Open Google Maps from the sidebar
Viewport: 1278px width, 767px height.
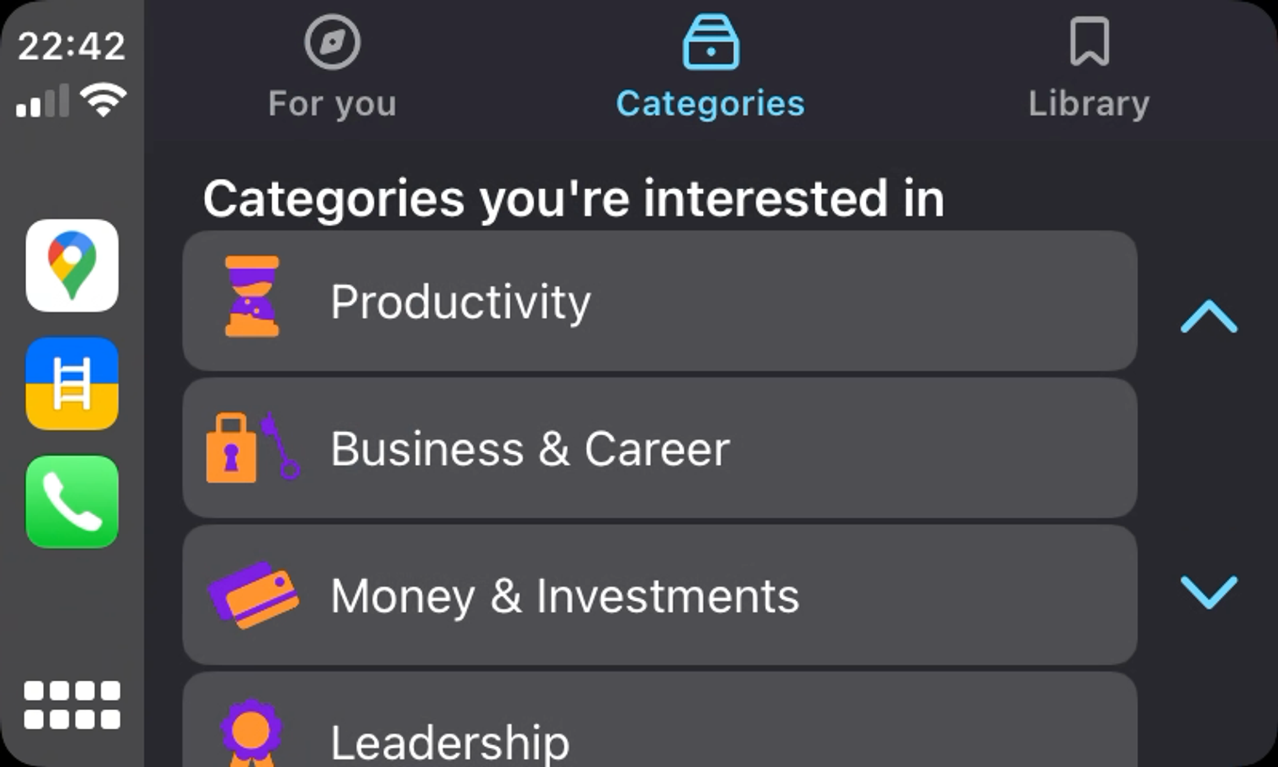coord(72,265)
